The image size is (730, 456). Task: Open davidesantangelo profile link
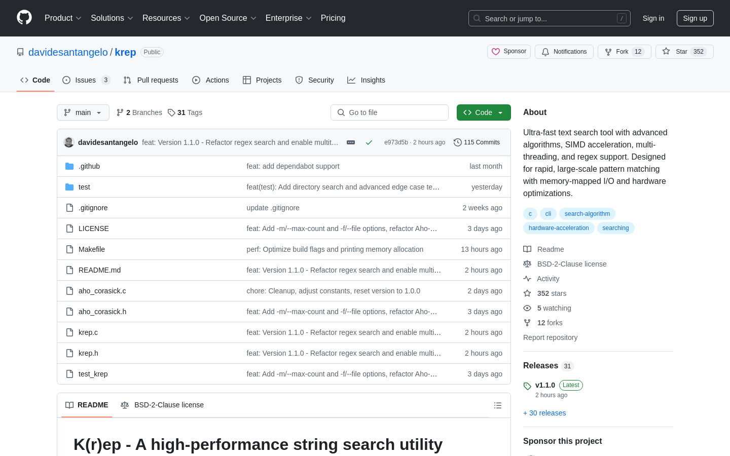[x=68, y=52]
